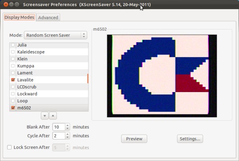This screenshot has width=239, height=161.
Task: Decrease the Cycle After value
Action: tap(68, 137)
